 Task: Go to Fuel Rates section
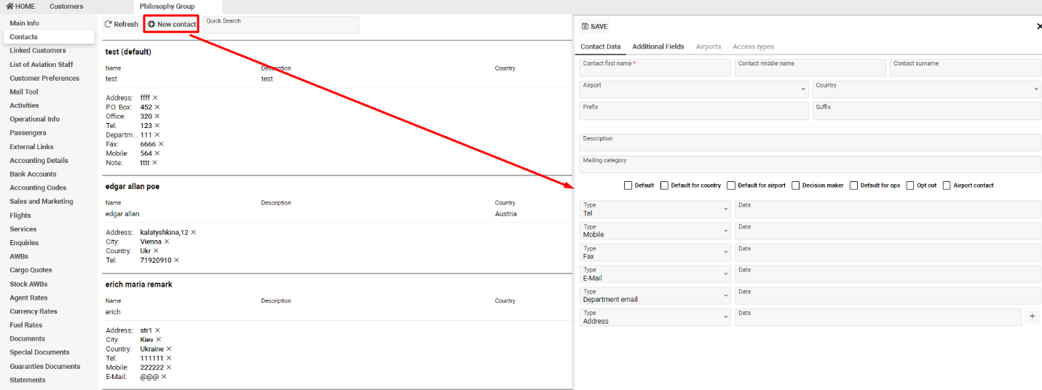point(26,325)
